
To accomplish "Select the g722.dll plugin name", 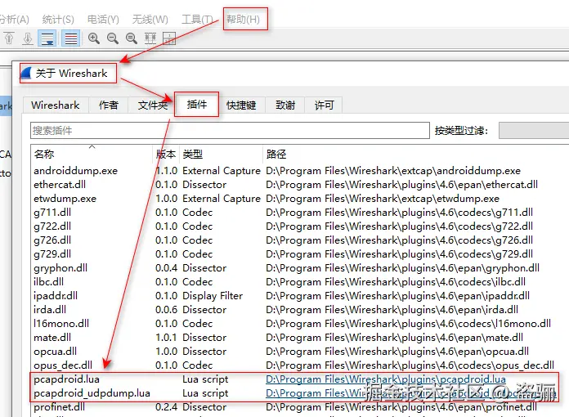I will click(52, 226).
